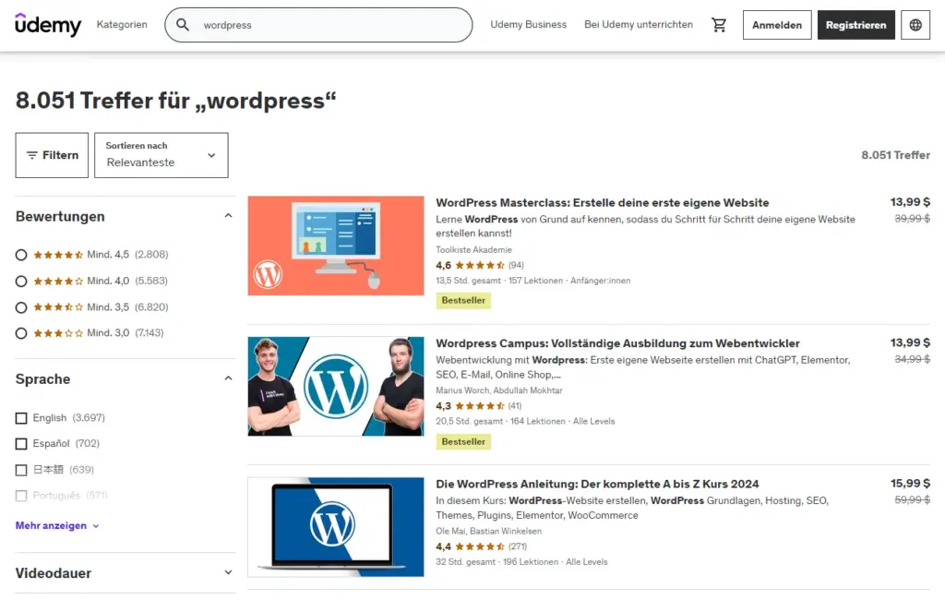Open the Wordpress Campus course thumbnail
Viewport: 945px width, 600px height.
point(336,386)
